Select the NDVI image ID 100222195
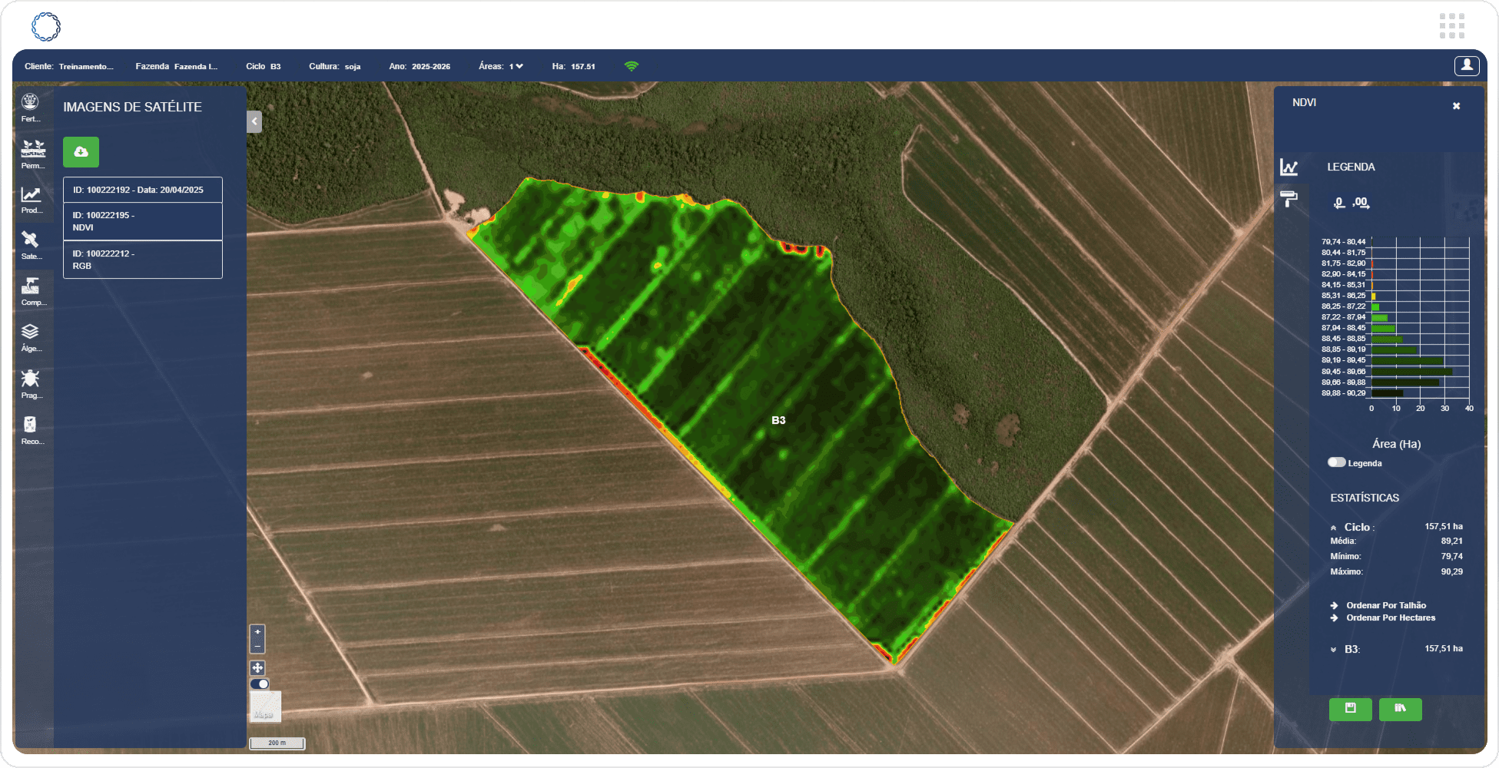This screenshot has width=1499, height=768. coord(142,221)
